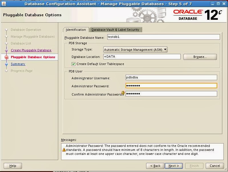Click the Java icon in the title bar
Screen dimensions: 228x172
(x=4, y=4)
